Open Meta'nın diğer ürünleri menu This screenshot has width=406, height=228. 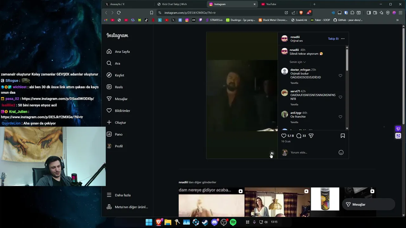point(127,207)
